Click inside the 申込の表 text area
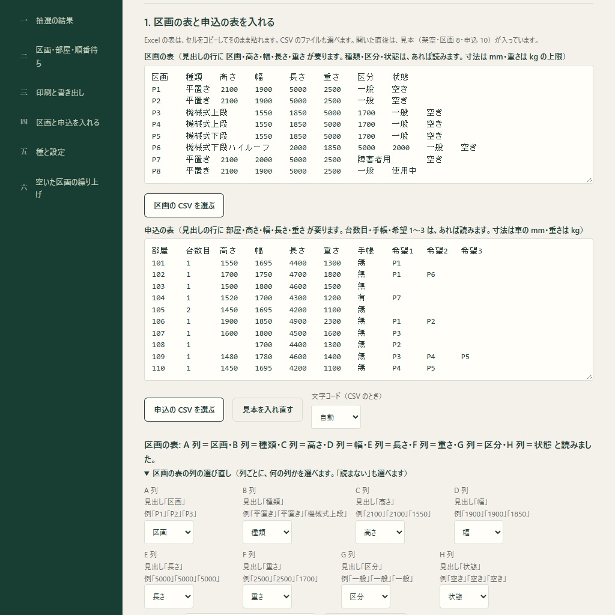Viewport: 615px width, 615px height. [x=369, y=309]
